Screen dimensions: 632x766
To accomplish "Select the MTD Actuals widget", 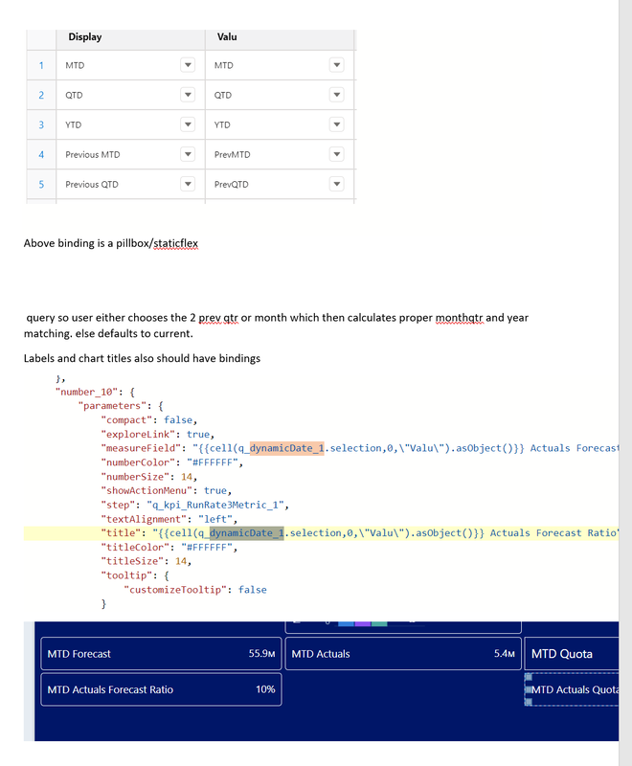I will click(x=403, y=654).
